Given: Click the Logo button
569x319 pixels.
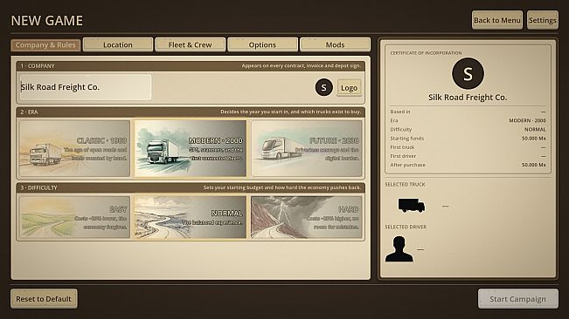Looking at the screenshot, I should pyautogui.click(x=349, y=87).
